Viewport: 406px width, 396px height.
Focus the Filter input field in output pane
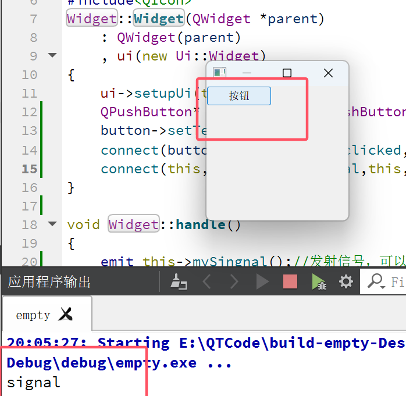coord(383,281)
